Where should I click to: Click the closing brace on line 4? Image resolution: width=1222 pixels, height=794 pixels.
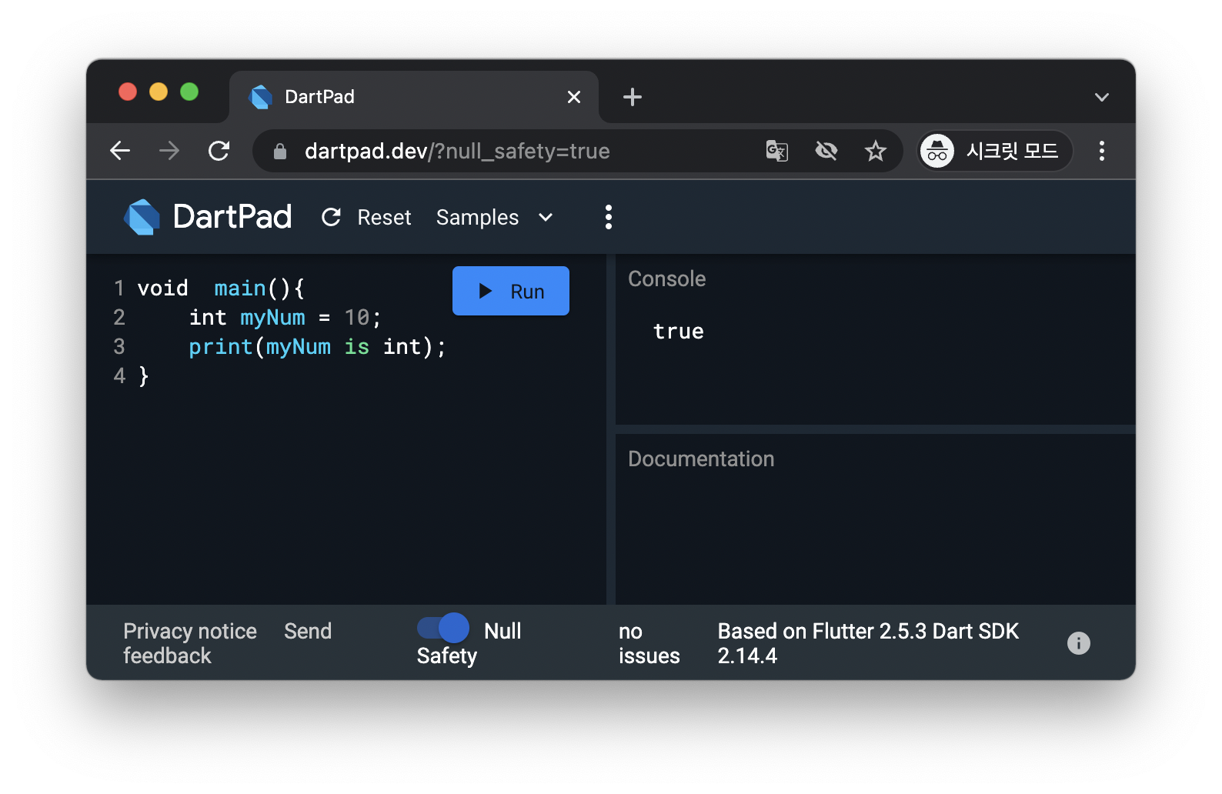143,375
